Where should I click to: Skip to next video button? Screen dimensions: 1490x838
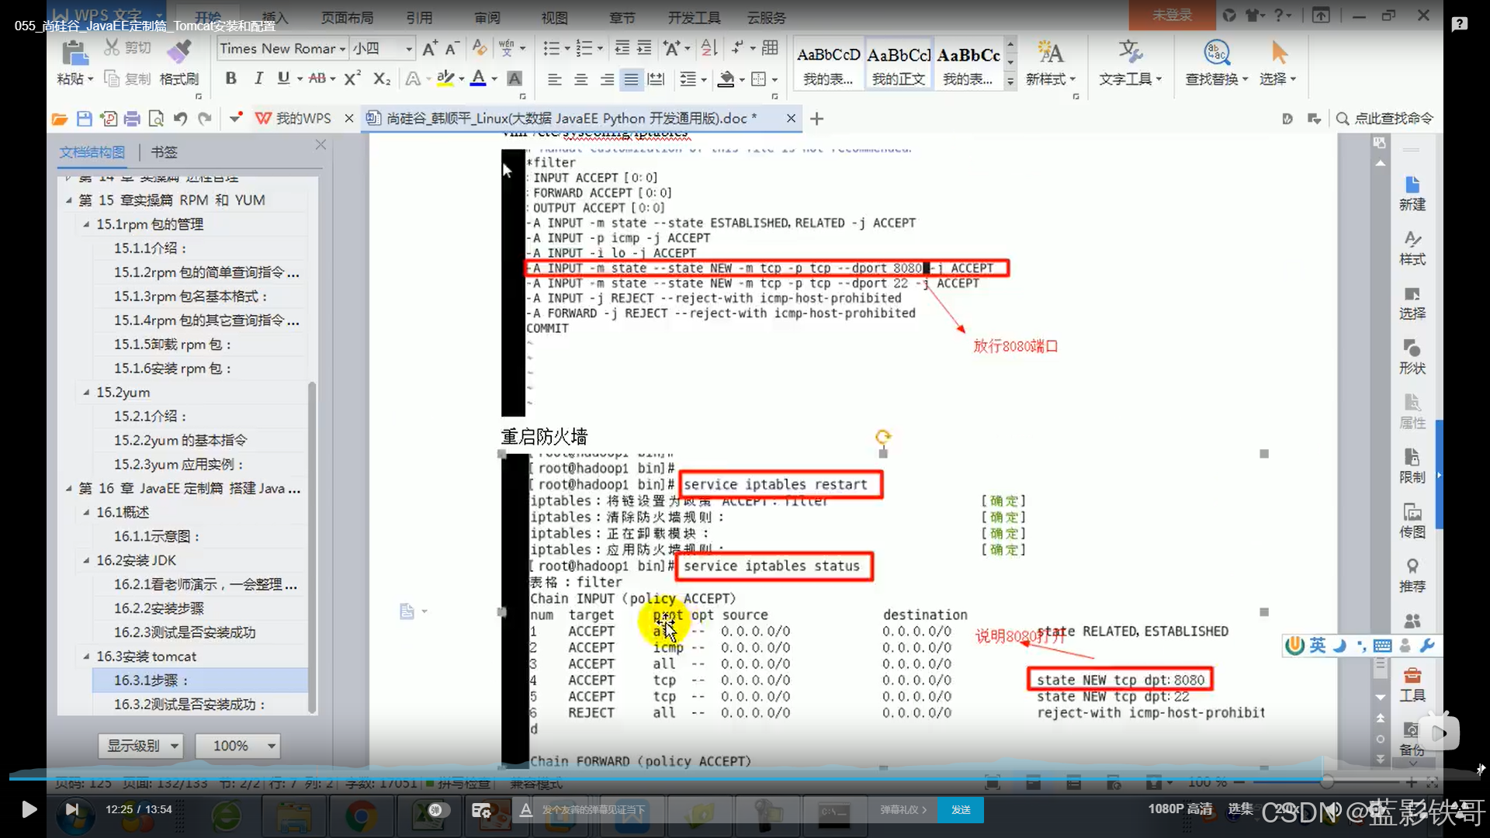72,809
